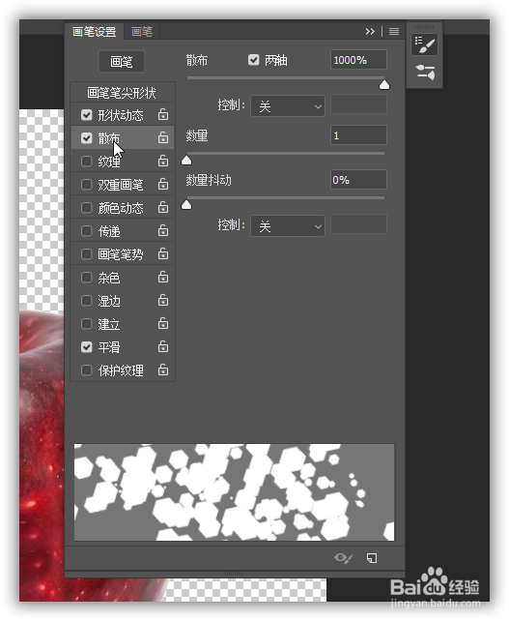Switch to the 画笔 tab

(142, 31)
